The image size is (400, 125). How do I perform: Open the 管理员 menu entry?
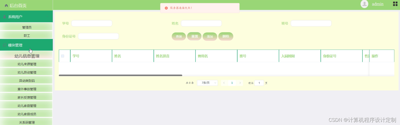click(26, 27)
